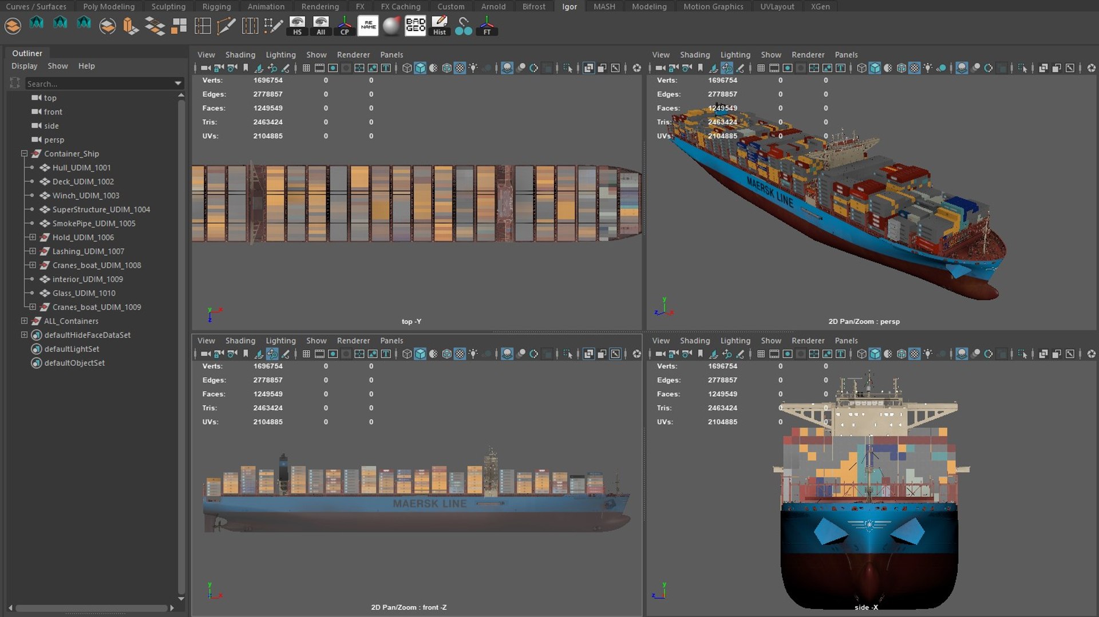The width and height of the screenshot is (1099, 617).
Task: Click the CP axis shelf button
Action: 345,26
